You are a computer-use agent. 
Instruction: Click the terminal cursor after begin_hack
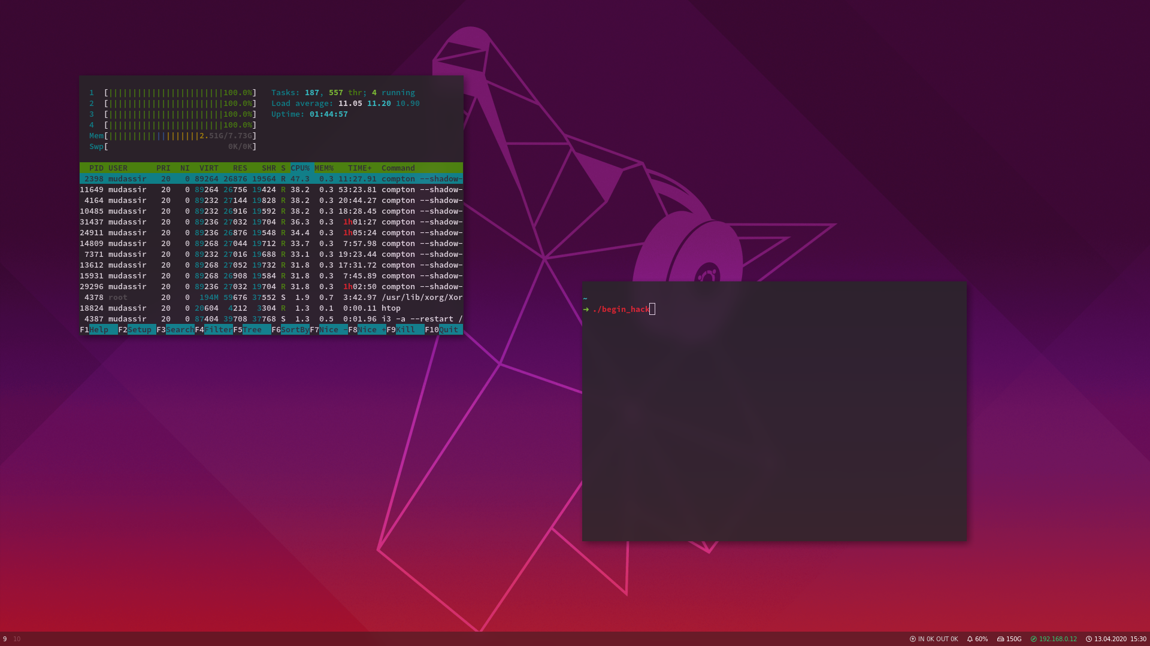(x=652, y=310)
